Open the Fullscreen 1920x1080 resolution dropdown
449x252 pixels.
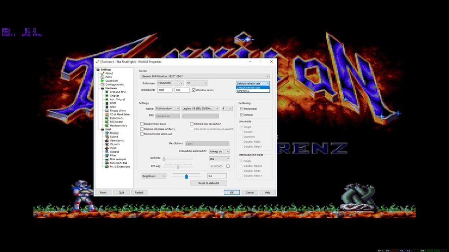point(170,83)
